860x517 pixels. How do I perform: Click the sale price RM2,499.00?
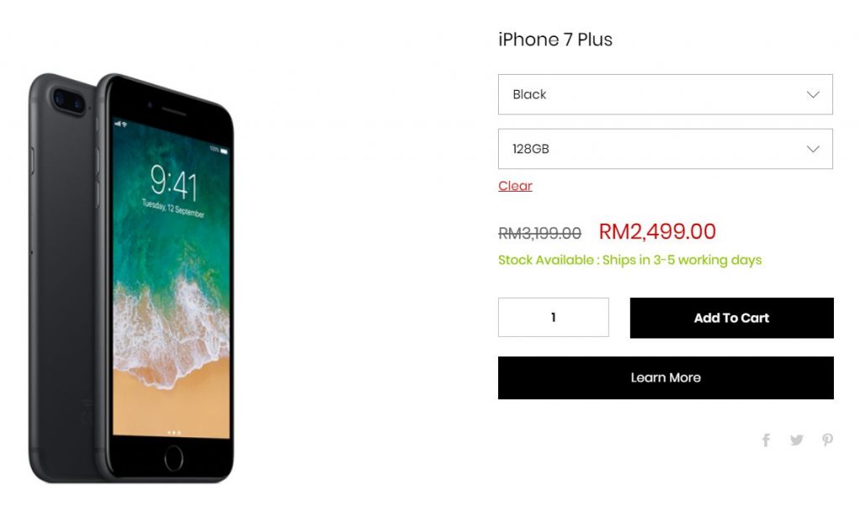[657, 232]
